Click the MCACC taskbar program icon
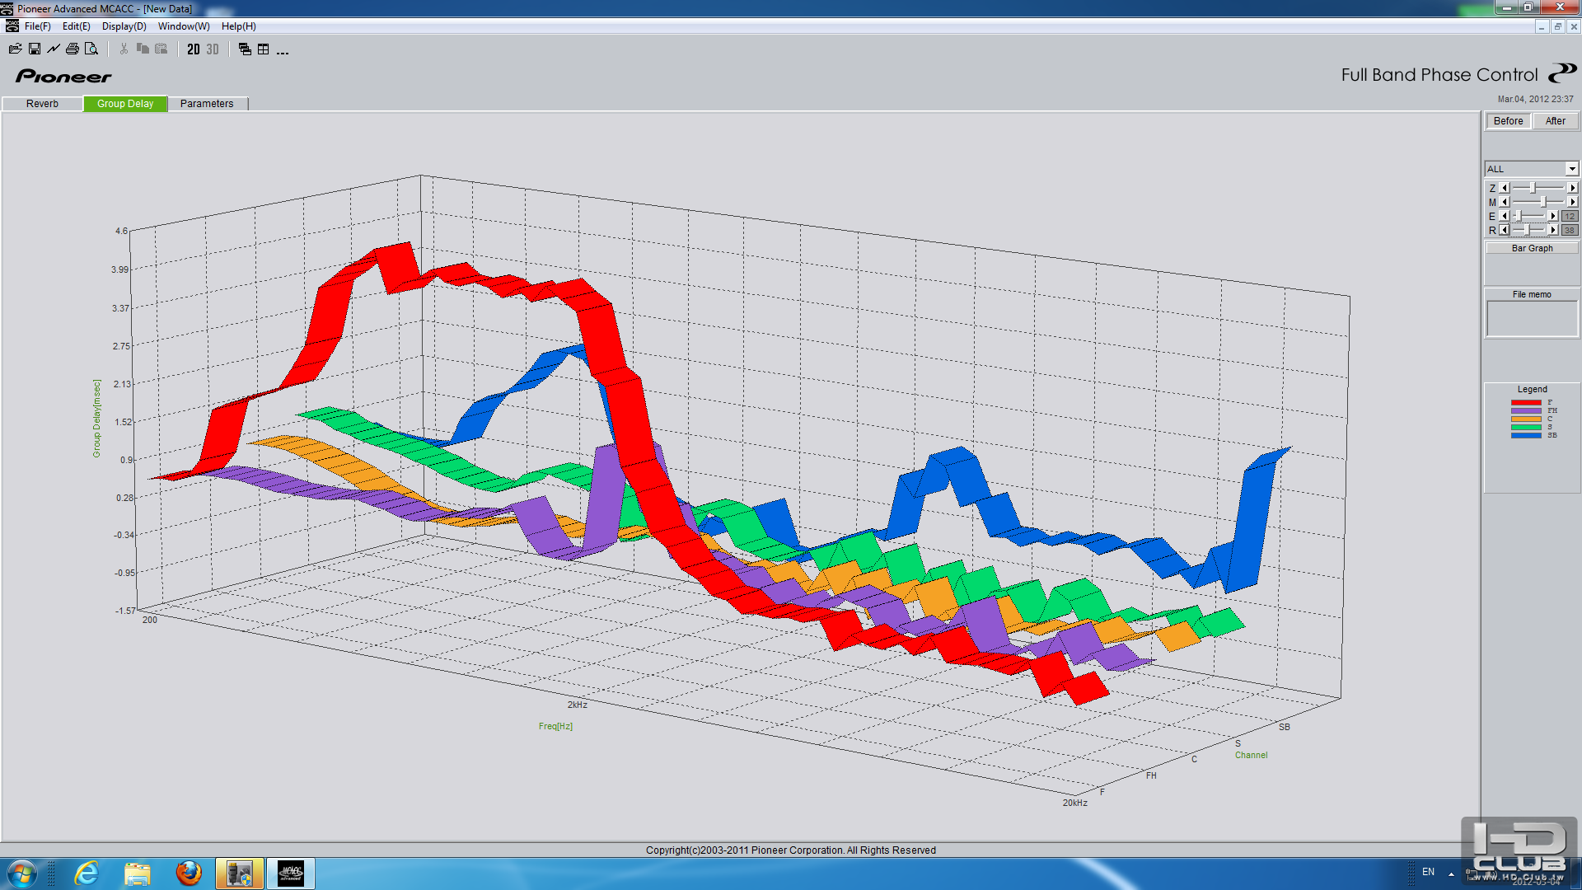Image resolution: width=1582 pixels, height=890 pixels. pos(290,874)
